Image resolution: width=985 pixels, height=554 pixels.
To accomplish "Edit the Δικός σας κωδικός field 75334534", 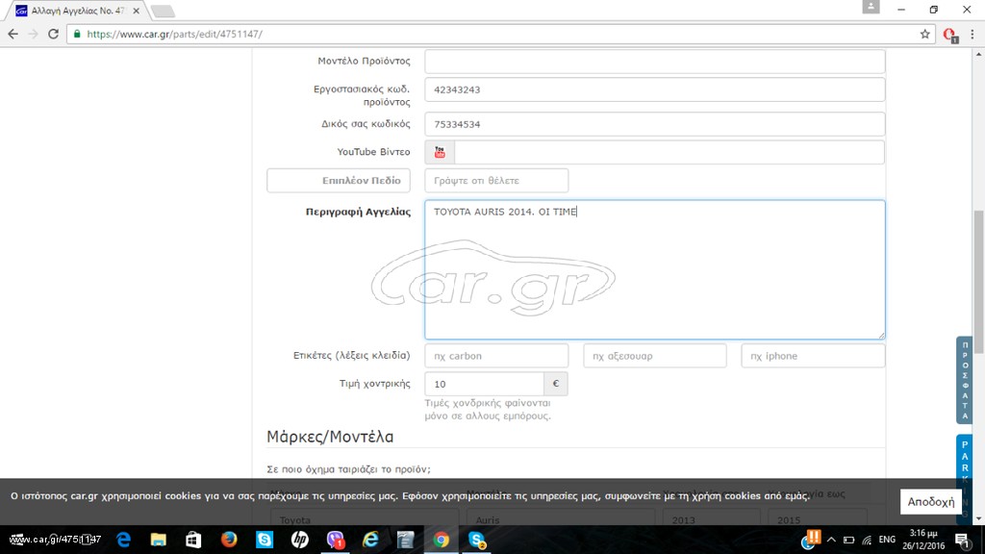I will [654, 124].
